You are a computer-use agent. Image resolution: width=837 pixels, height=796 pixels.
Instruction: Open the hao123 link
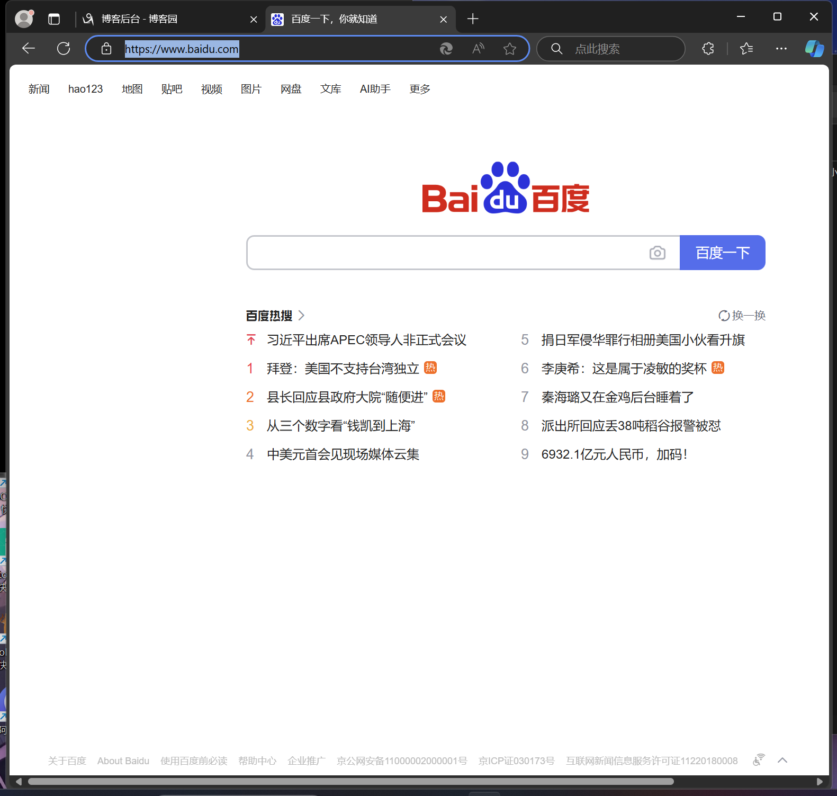point(85,89)
